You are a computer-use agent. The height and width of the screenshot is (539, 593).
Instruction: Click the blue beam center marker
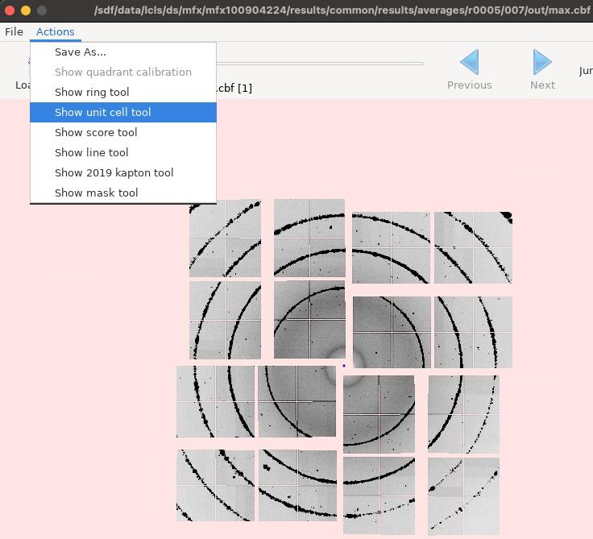(344, 366)
